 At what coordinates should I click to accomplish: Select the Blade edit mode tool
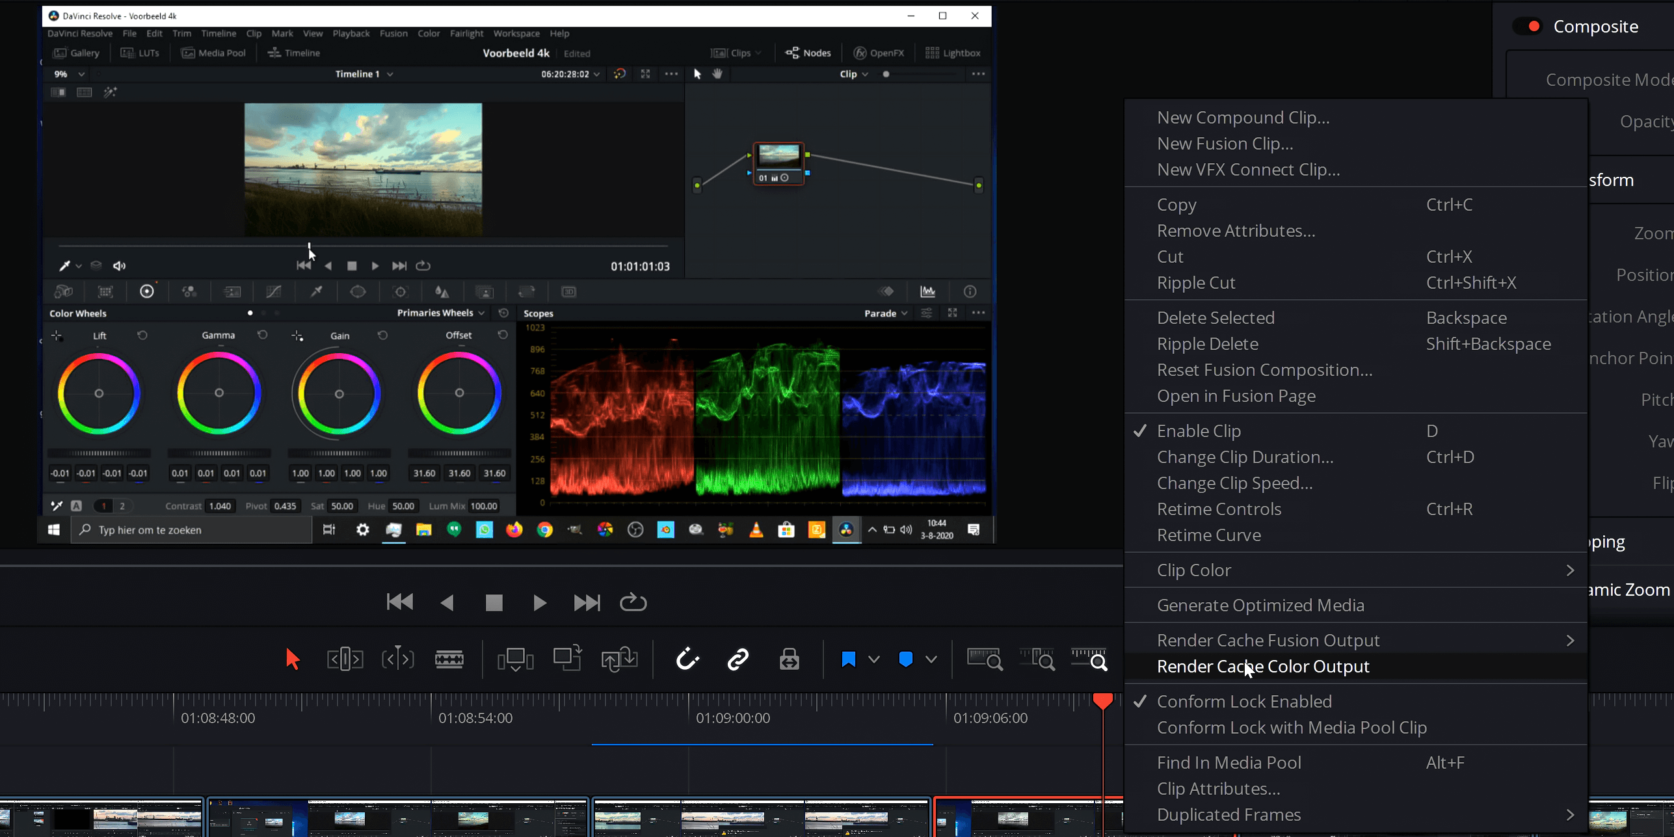tap(449, 659)
